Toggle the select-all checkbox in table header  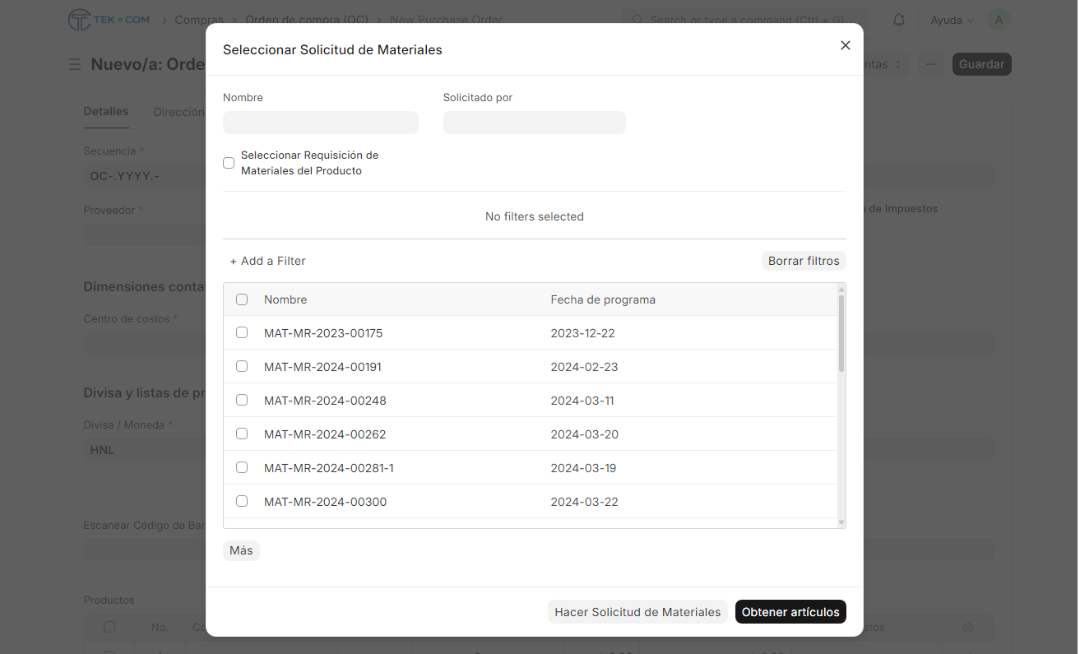(242, 299)
